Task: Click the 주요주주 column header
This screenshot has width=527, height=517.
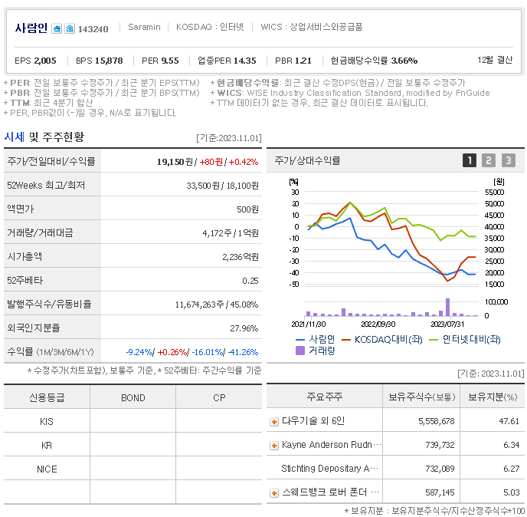Action: (324, 397)
